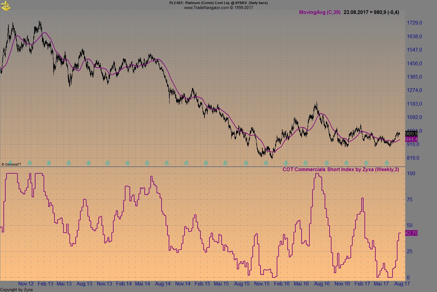Click the purple 944,4 moving average tag
This screenshot has height=292, width=437.
tap(411, 139)
